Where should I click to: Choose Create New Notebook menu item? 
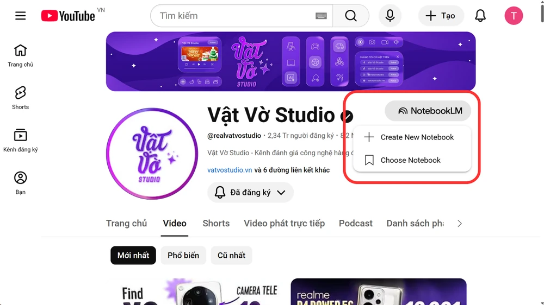tap(412, 137)
